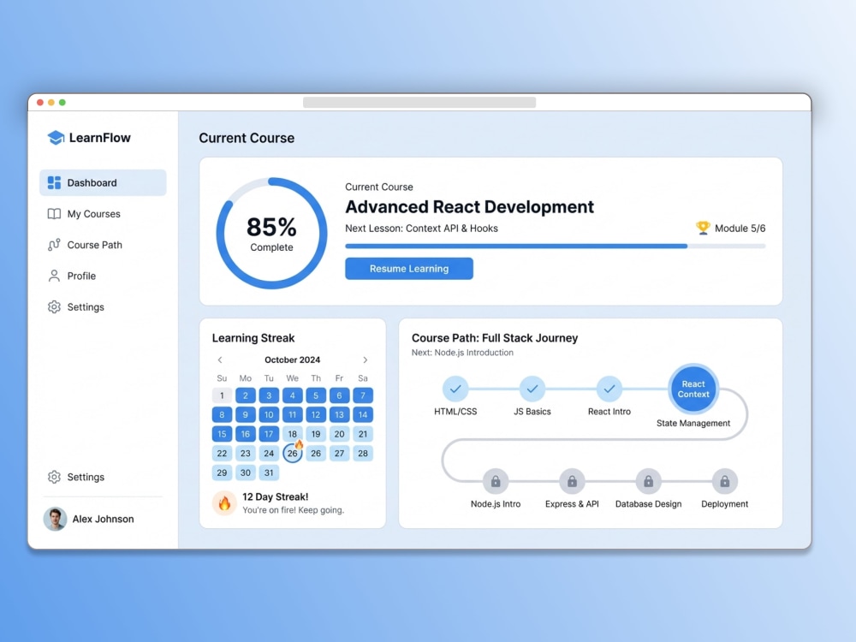Open Settings above Alex Johnson
Viewport: 856px width, 642px height.
[103, 477]
